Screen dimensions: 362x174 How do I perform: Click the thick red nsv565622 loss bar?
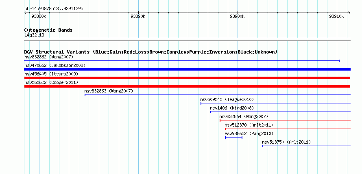click(188, 86)
